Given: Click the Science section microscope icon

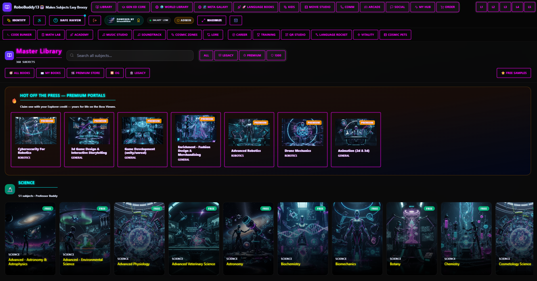Looking at the screenshot, I should pos(10,189).
